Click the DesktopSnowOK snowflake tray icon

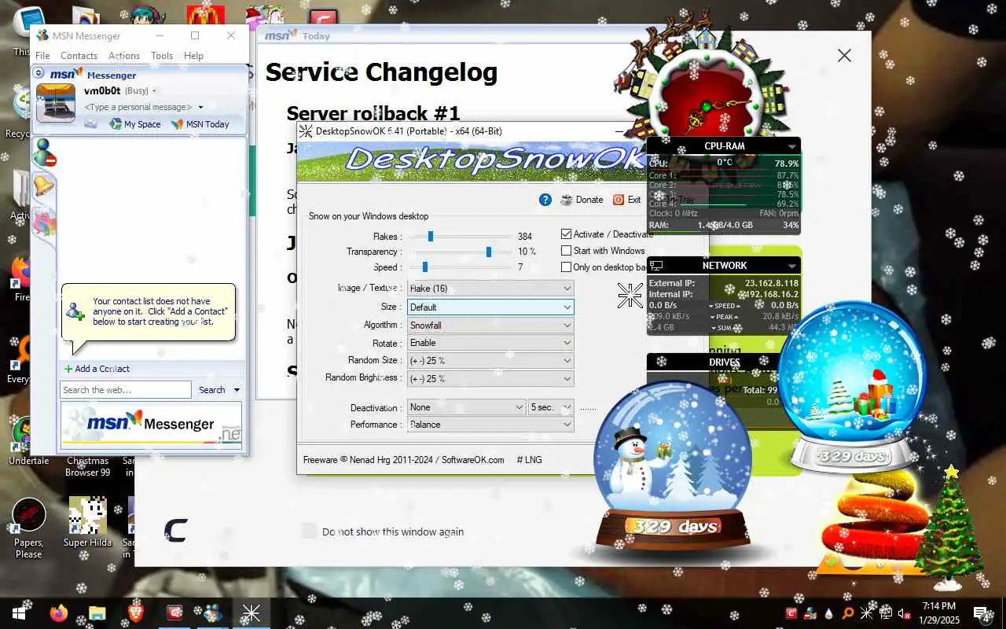[x=866, y=612]
